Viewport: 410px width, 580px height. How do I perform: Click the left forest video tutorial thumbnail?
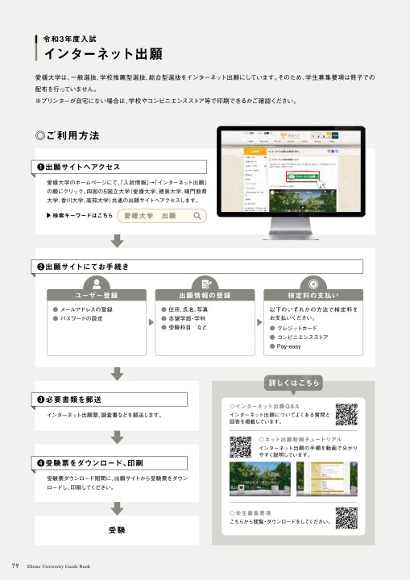[259, 478]
